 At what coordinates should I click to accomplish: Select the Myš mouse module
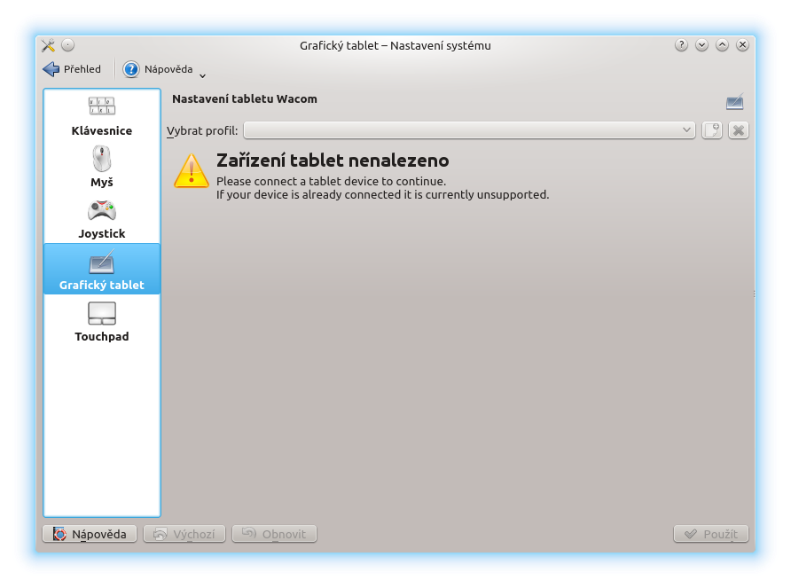(102, 167)
